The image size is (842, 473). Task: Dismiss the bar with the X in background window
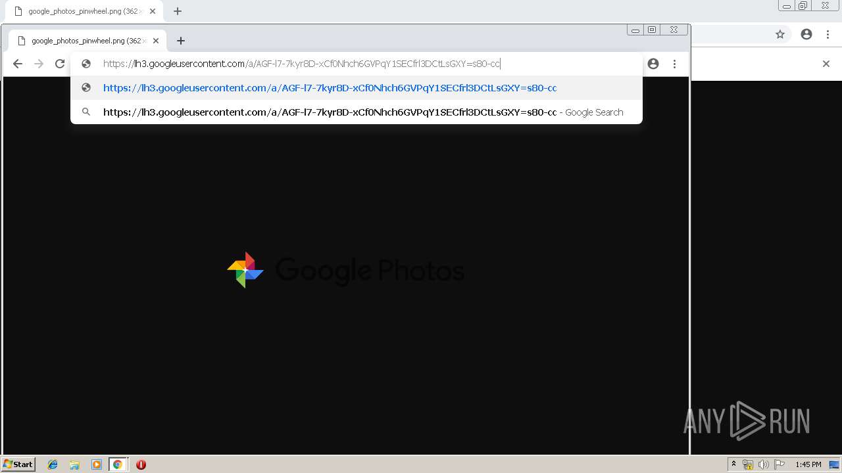click(826, 64)
